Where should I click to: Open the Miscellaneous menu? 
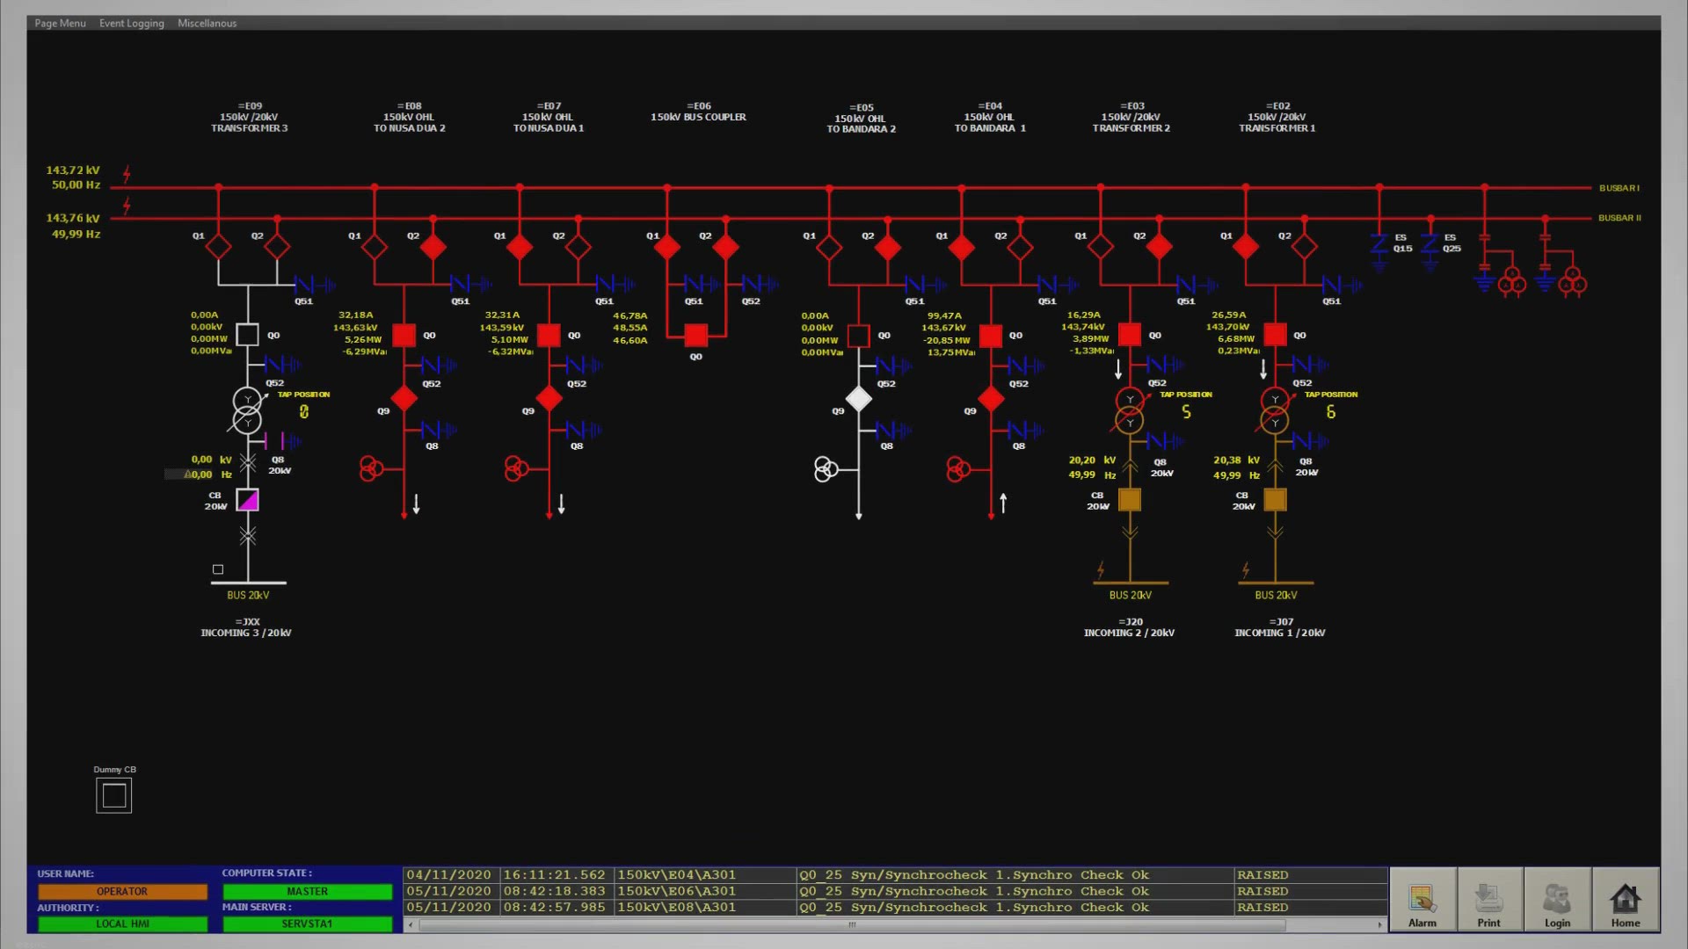point(207,23)
